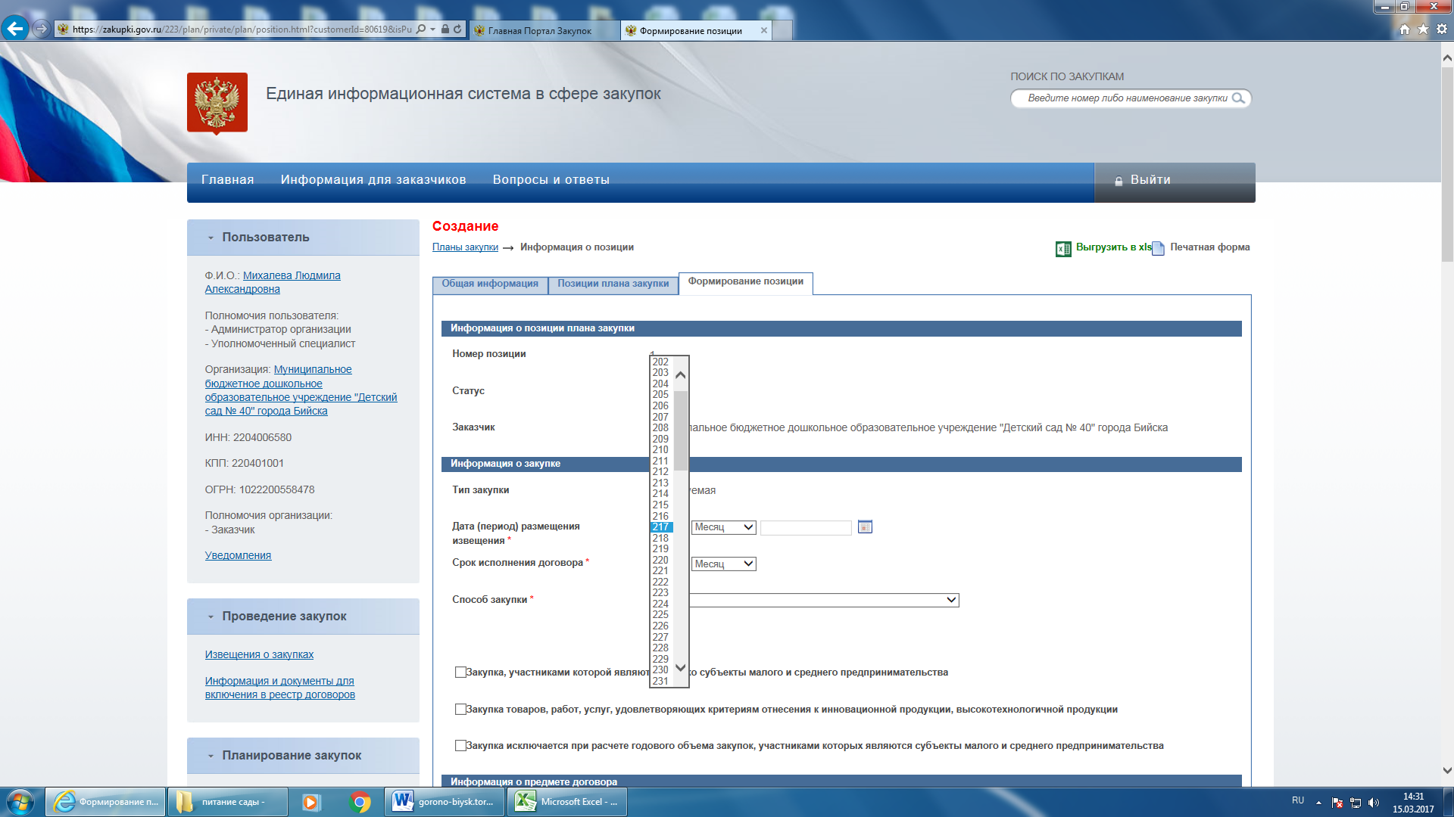Image resolution: width=1454 pixels, height=817 pixels.
Task: Click the search magnifier in purchase search
Action: (x=1238, y=98)
